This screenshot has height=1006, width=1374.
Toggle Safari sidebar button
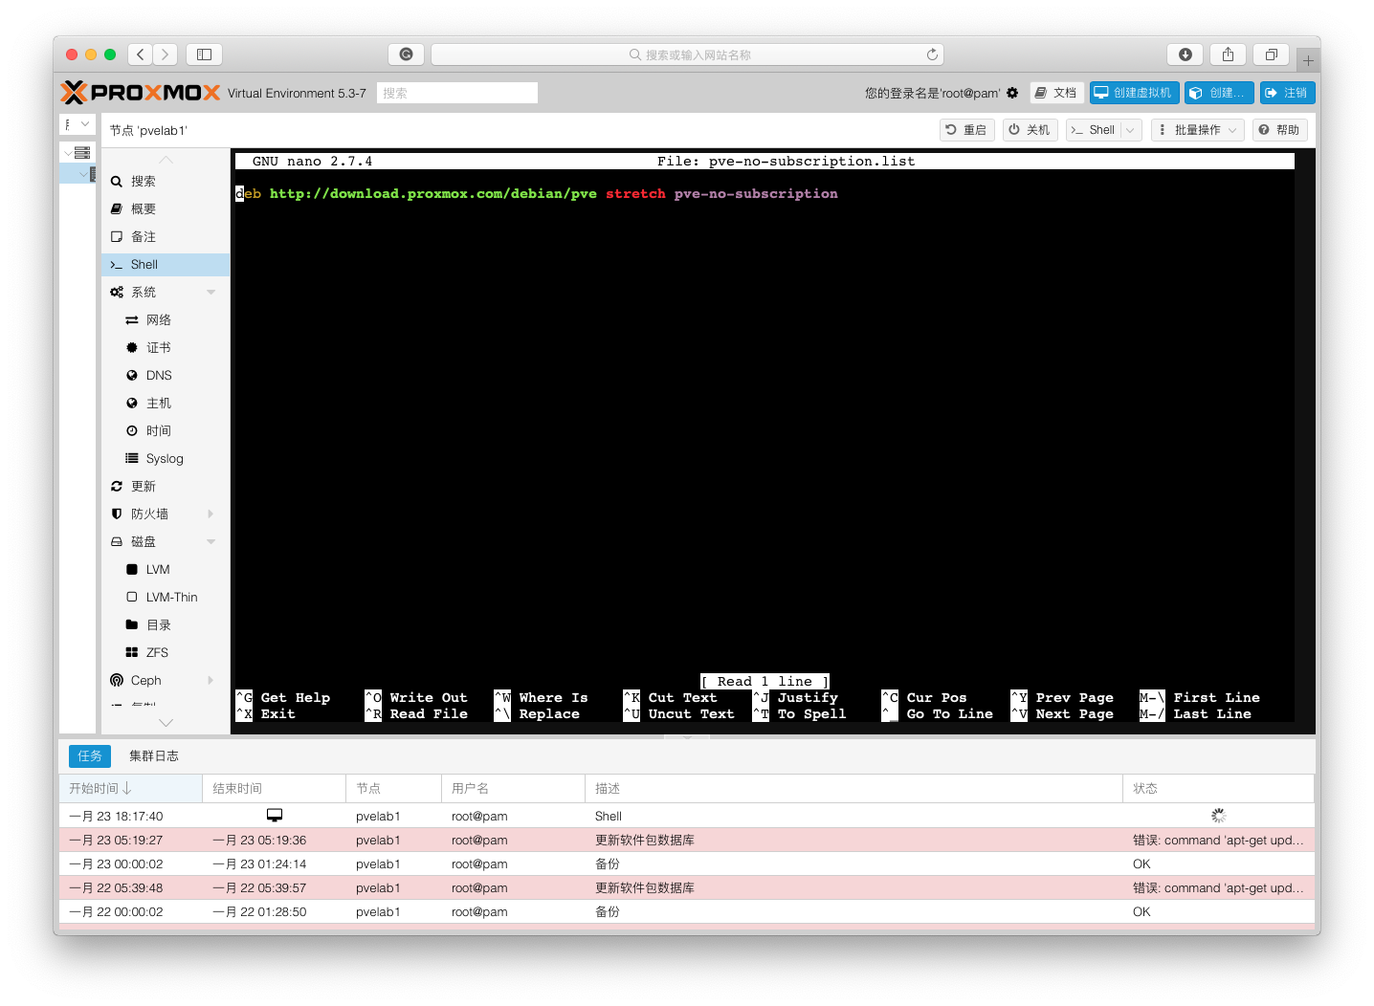(204, 55)
